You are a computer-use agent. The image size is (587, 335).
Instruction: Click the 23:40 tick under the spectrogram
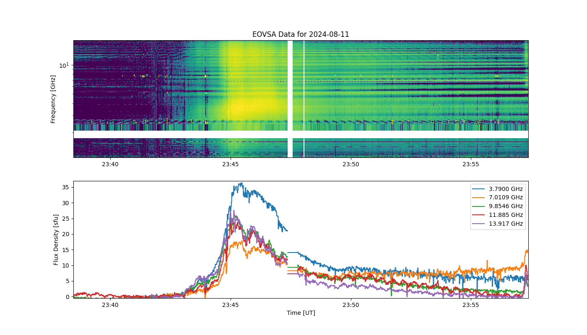coord(110,165)
